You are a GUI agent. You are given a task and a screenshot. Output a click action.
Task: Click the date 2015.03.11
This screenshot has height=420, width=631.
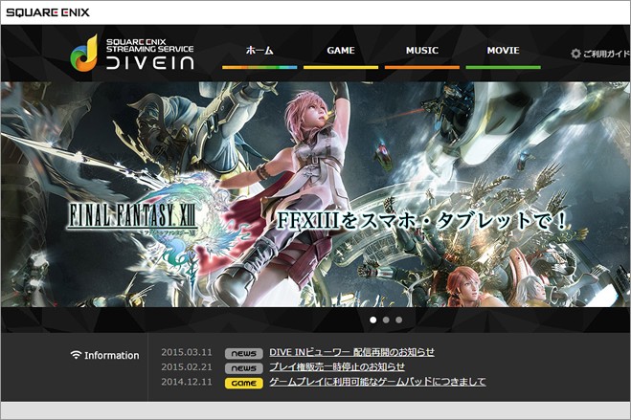pyautogui.click(x=187, y=352)
